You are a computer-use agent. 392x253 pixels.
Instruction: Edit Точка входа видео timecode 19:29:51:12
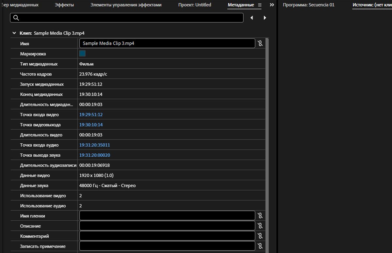point(91,115)
